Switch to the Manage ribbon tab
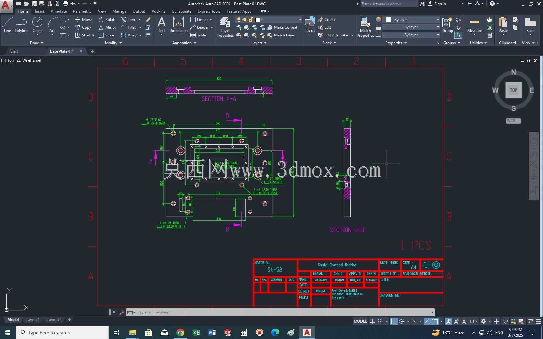Screen dimensions: 543x339 pos(119,11)
